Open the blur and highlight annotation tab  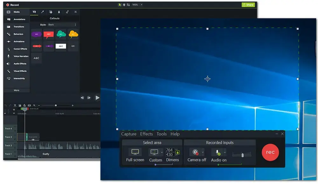click(x=59, y=12)
